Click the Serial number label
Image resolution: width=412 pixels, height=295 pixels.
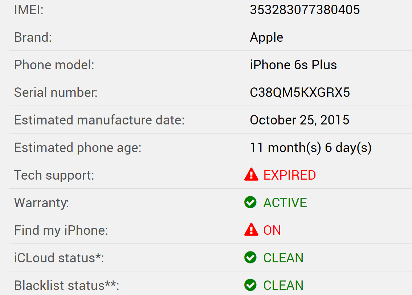point(56,93)
